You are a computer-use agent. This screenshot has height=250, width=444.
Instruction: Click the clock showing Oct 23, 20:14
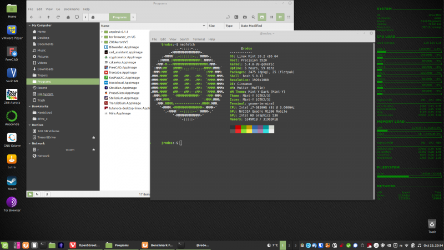[433, 246]
